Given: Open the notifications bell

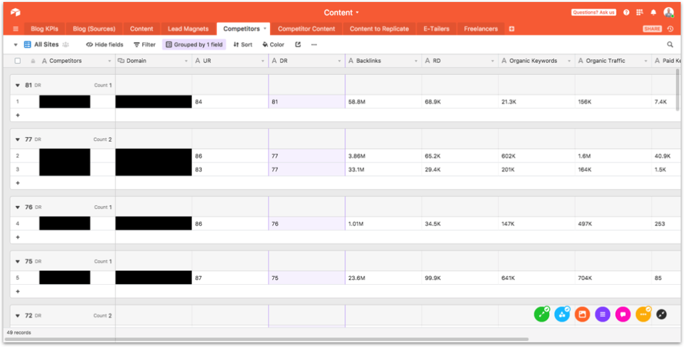Looking at the screenshot, I should [x=653, y=13].
